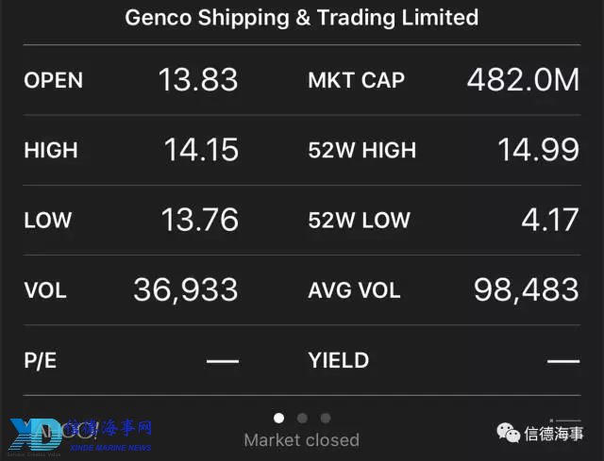Tap the WeChat logo icon
Screen dimensions: 604x461
(509, 433)
